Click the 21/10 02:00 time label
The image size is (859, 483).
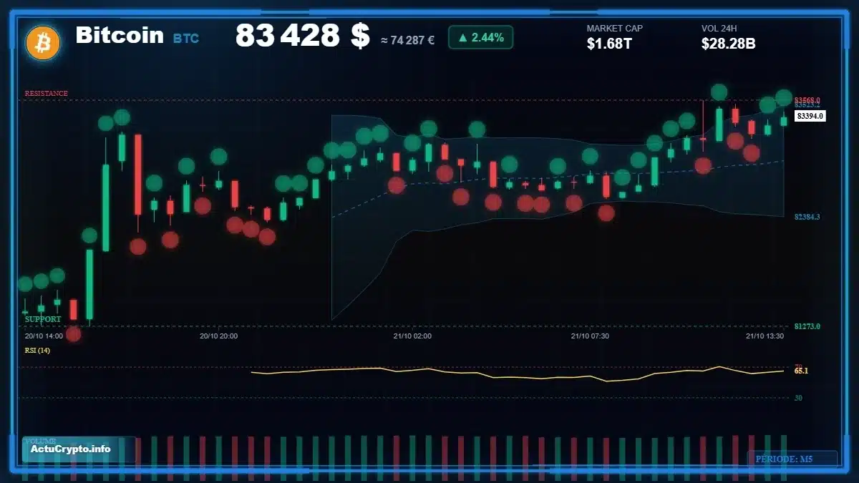click(412, 336)
